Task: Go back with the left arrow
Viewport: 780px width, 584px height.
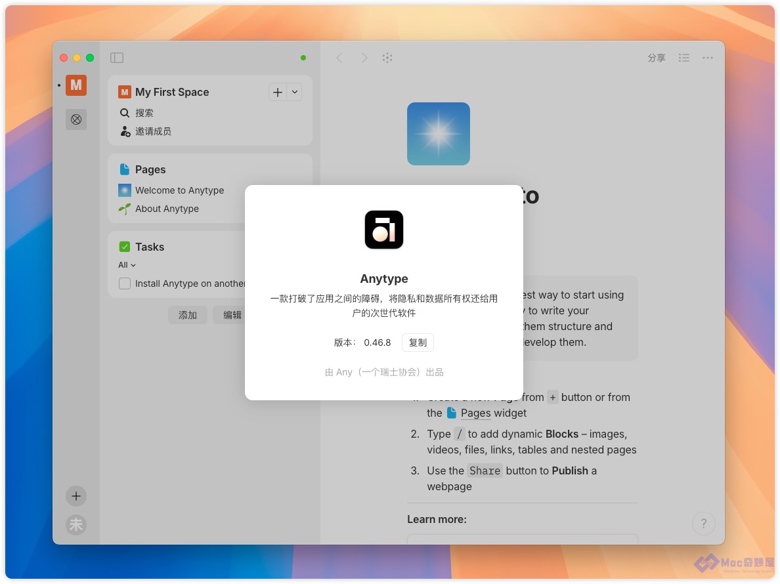Action: [x=339, y=58]
